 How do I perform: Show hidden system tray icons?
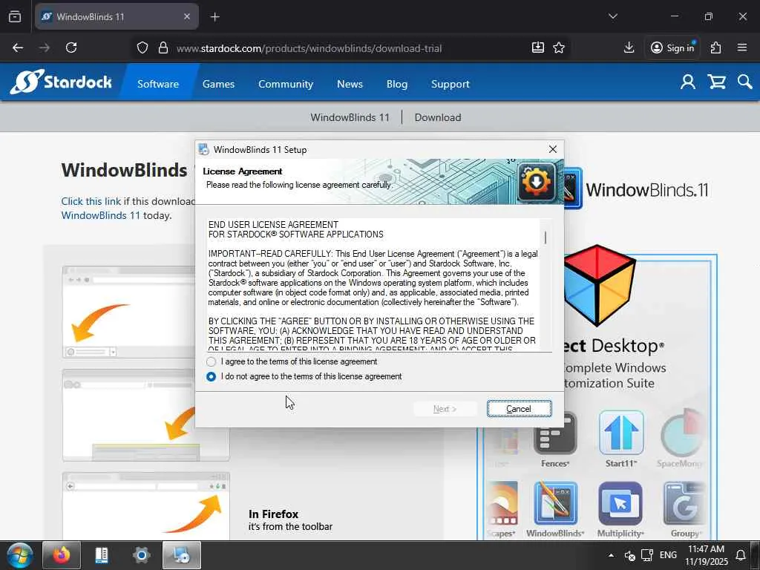[x=612, y=555]
